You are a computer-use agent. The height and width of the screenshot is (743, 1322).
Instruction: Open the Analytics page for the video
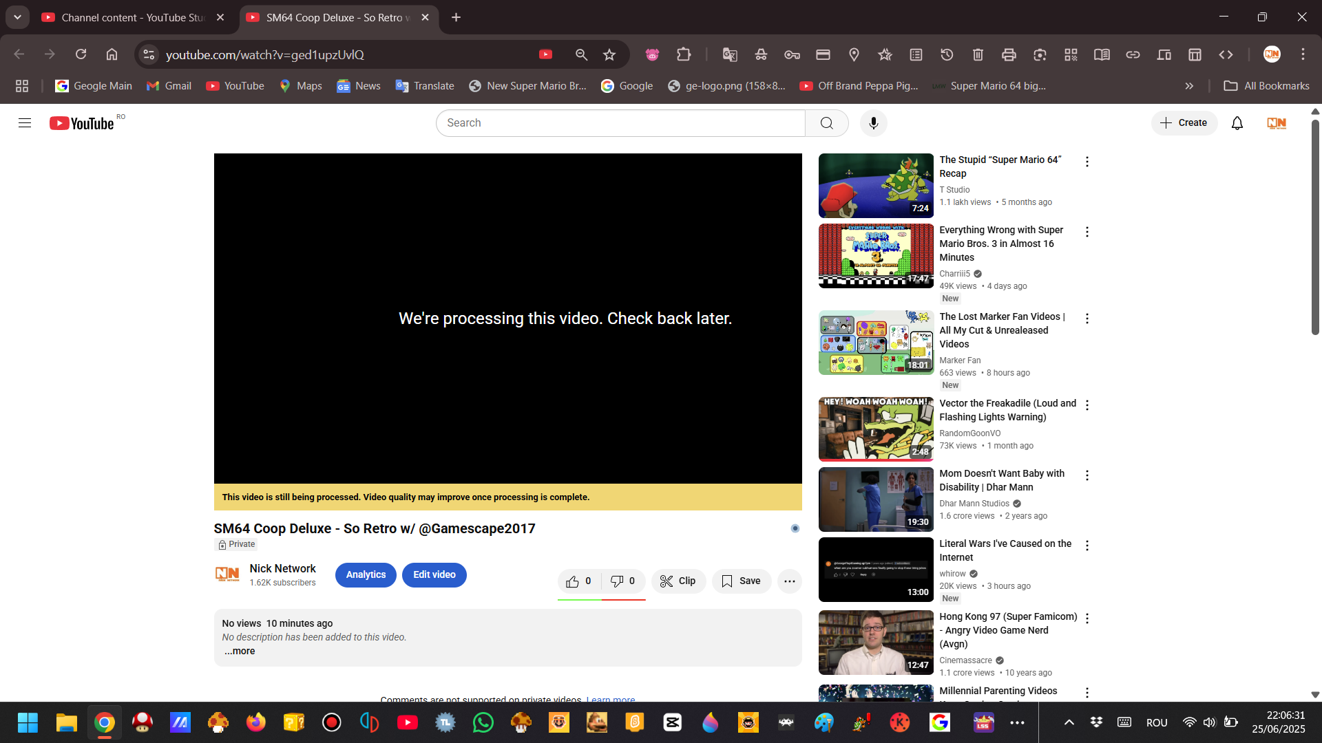(x=366, y=575)
